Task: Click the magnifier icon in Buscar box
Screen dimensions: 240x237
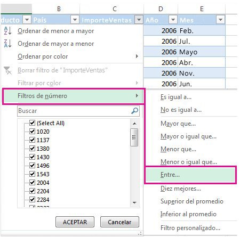Action: tap(134, 111)
